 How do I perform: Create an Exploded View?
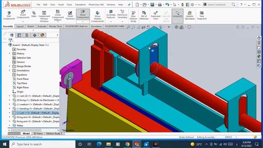click(x=156, y=16)
